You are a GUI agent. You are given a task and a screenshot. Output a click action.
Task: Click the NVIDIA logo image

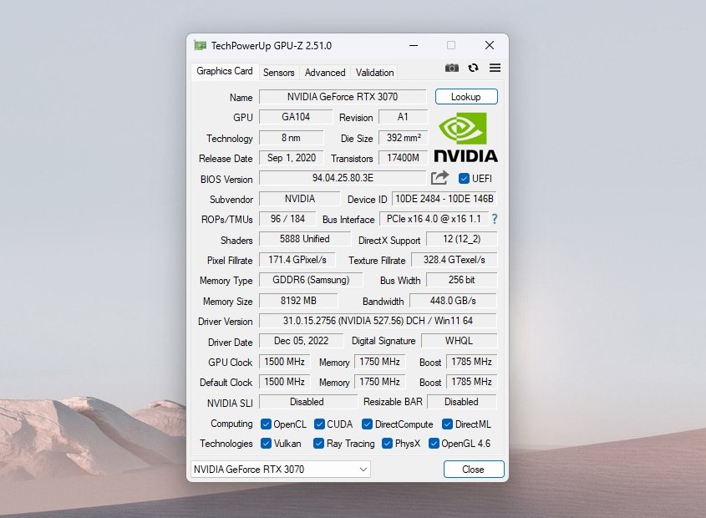(x=465, y=138)
